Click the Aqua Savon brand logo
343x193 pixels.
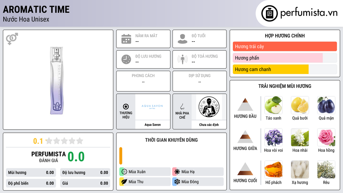[x=152, y=107]
